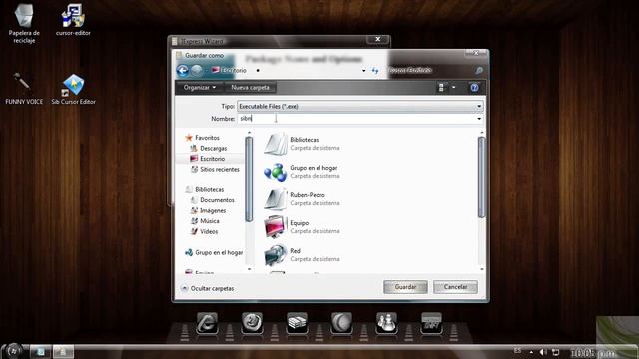Open the messenger people dock icon
639x359 pixels.
(386, 323)
